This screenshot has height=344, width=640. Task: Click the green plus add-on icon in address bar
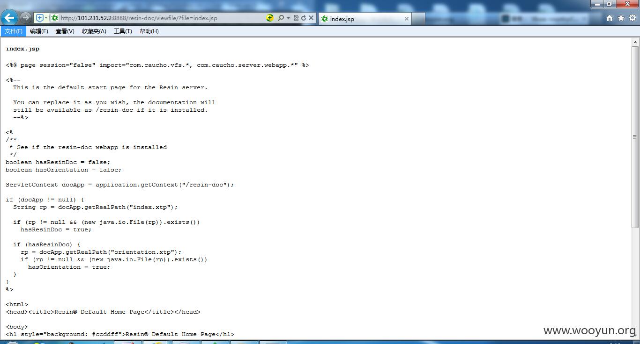tap(270, 18)
